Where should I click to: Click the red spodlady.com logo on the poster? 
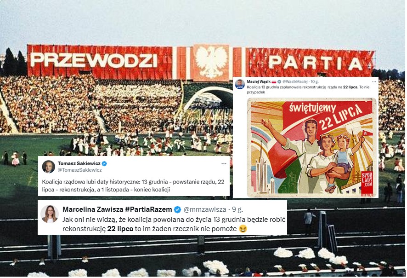coord(367,182)
